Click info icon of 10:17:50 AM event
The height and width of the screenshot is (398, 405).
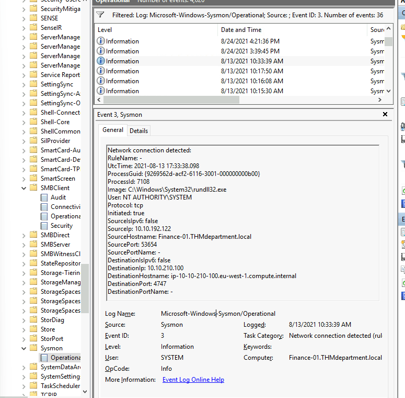[101, 71]
